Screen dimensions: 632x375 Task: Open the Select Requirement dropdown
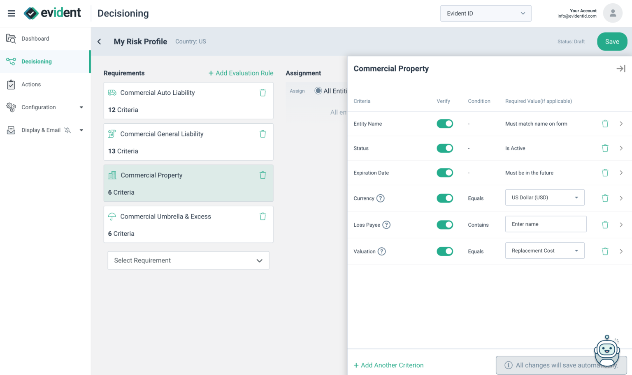188,260
